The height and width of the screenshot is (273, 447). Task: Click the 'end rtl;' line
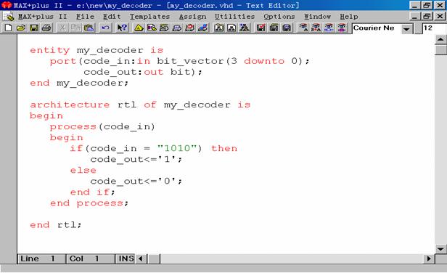tap(56, 225)
